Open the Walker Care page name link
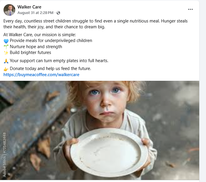 [29, 7]
